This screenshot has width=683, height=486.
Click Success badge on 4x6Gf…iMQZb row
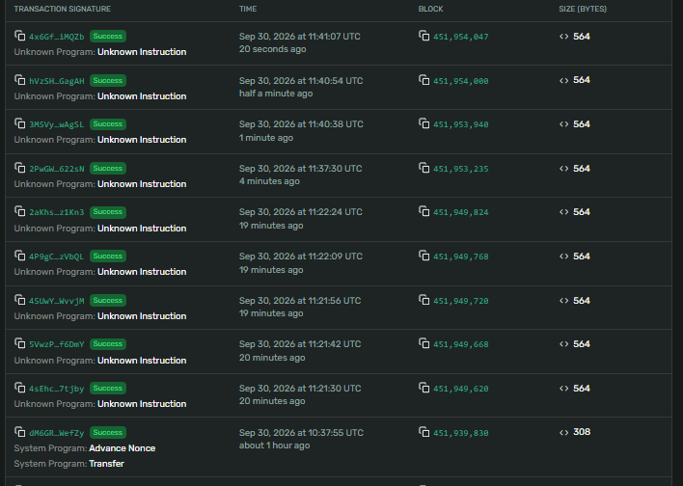pos(108,36)
